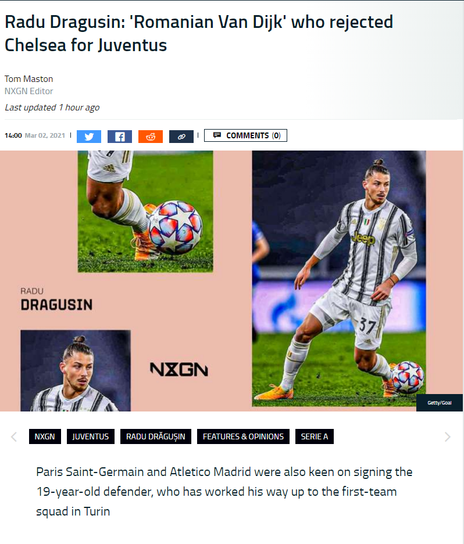Show previous tags with left chevron
464x544 pixels.
[14, 436]
